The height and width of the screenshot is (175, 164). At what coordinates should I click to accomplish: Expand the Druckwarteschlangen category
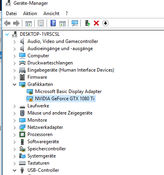14,63
